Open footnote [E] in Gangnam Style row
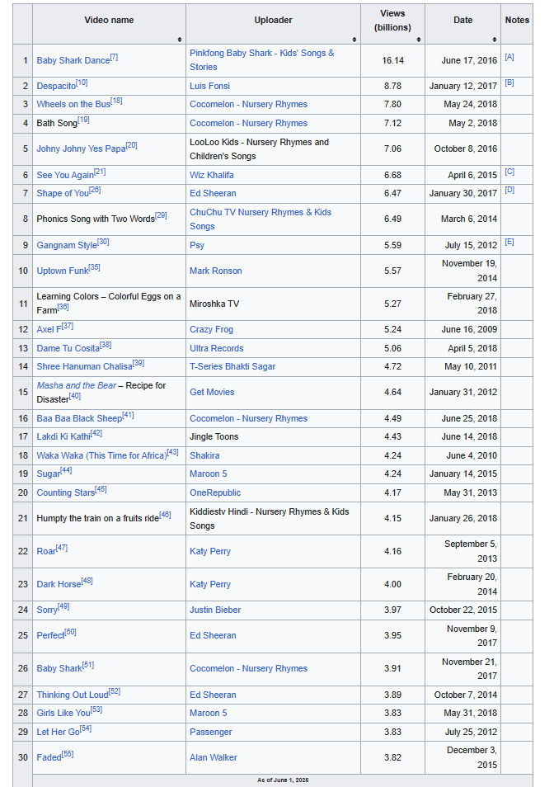 click(x=509, y=243)
